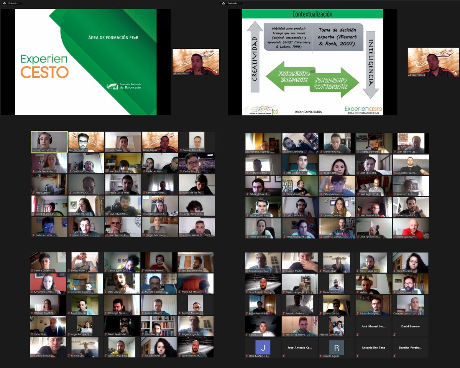Click muted mic icon beside Guillermo Vidal
The image size is (460, 368).
pyautogui.click(x=33, y=234)
